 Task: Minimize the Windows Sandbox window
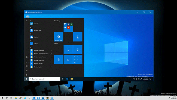tap(137, 12)
